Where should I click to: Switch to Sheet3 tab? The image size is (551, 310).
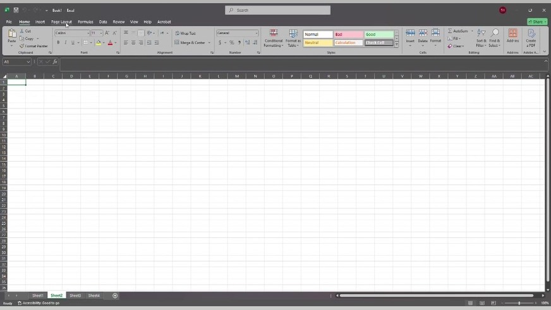(75, 295)
